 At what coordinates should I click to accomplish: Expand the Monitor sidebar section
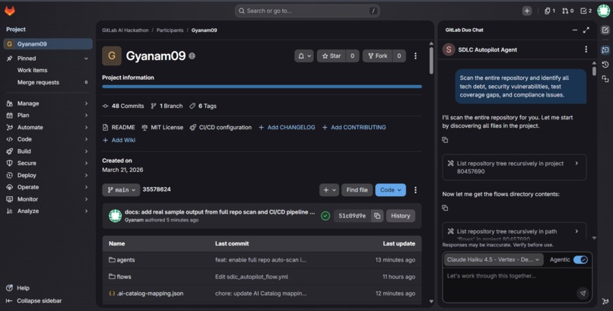(48, 199)
